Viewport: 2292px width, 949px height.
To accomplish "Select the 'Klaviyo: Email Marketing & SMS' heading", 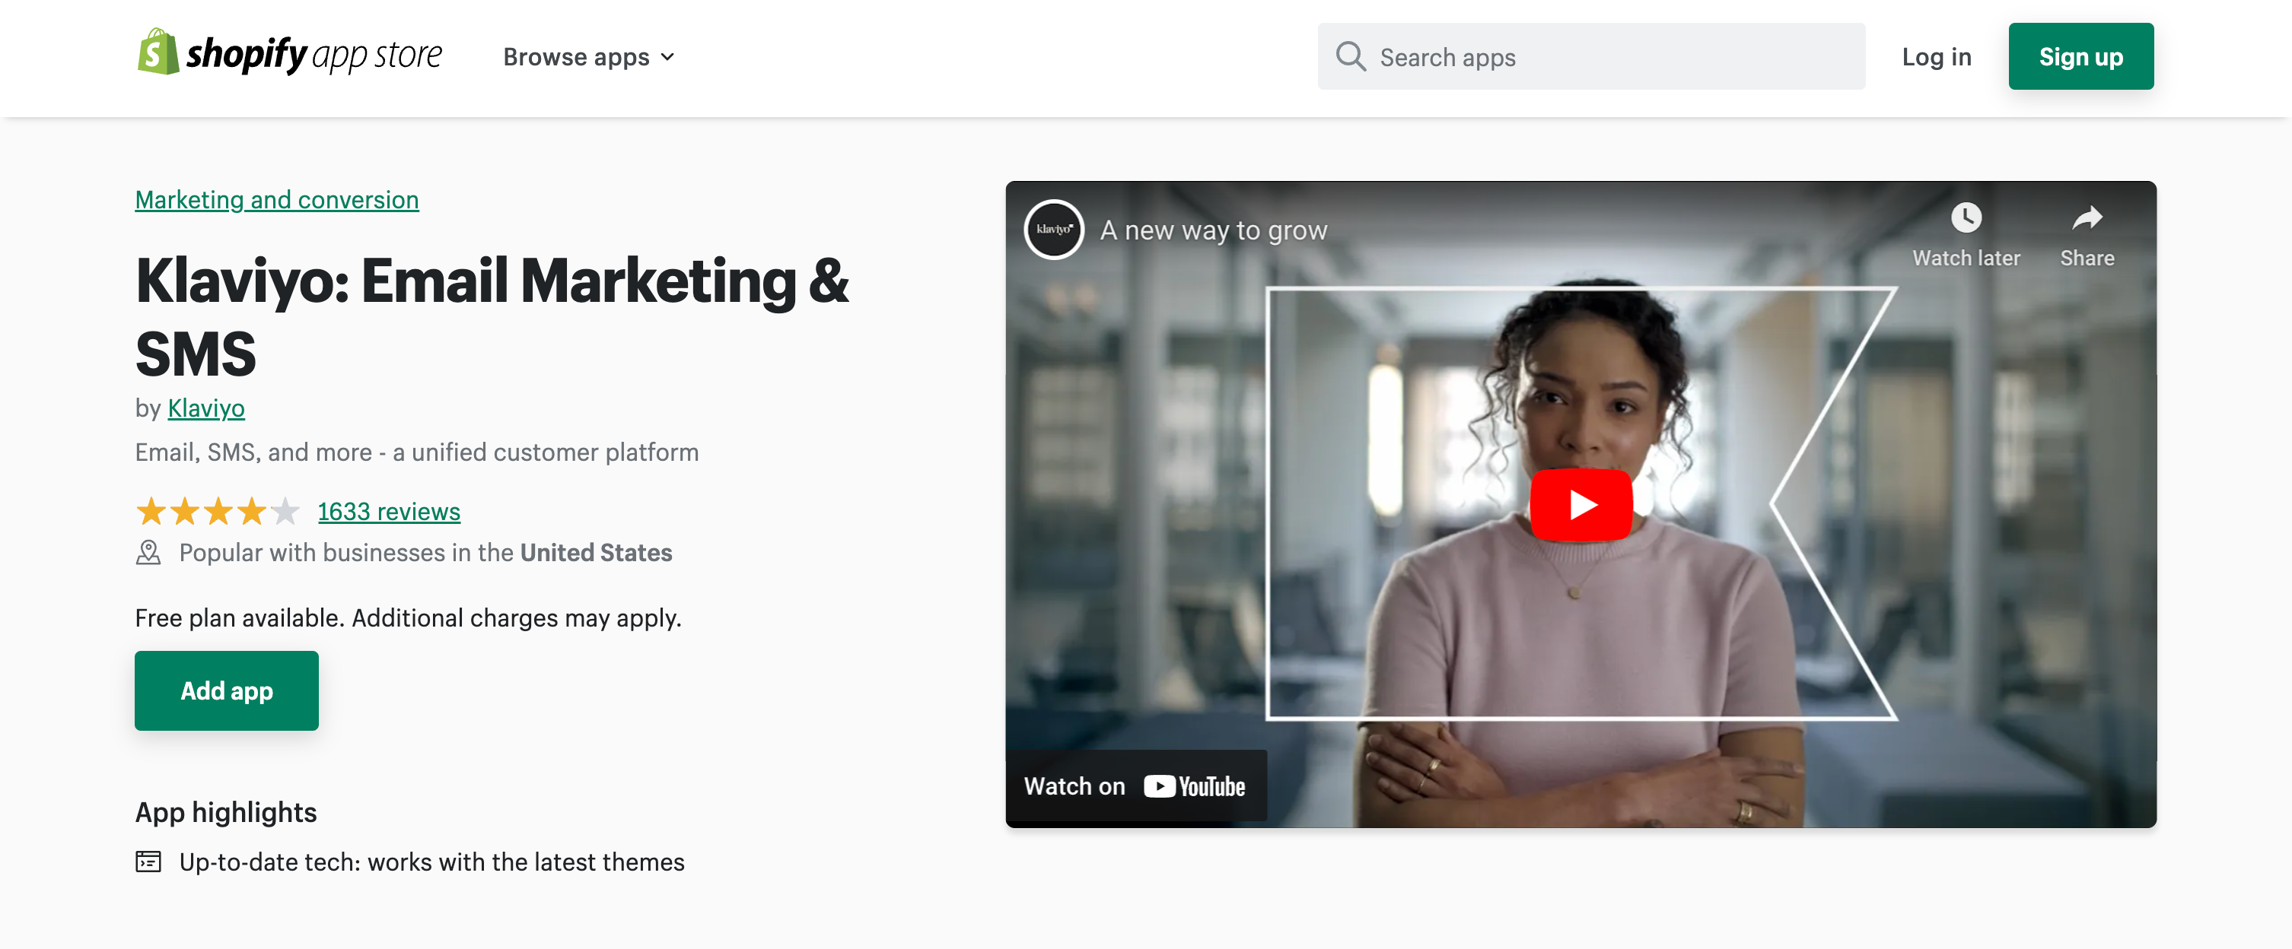I will click(x=492, y=318).
